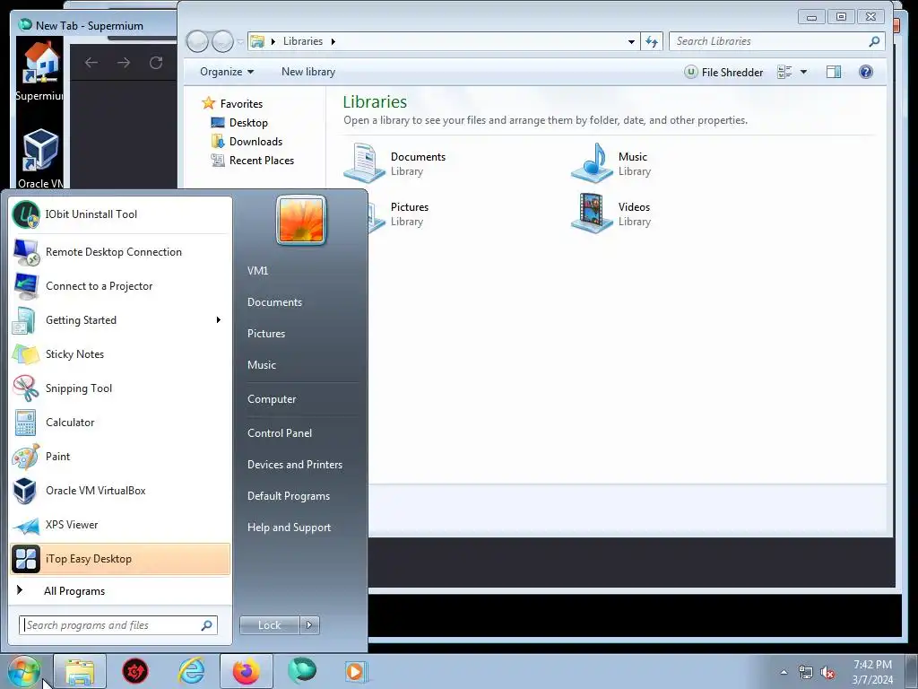Click VM1 user folder in Start menu

[257, 271]
